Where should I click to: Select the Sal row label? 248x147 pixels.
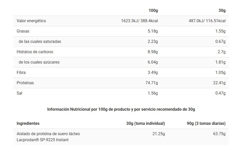tap(19, 93)
